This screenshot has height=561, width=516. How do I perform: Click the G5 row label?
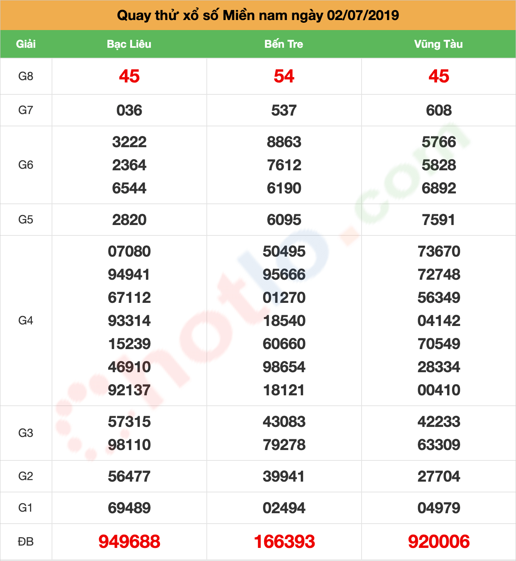tap(26, 220)
